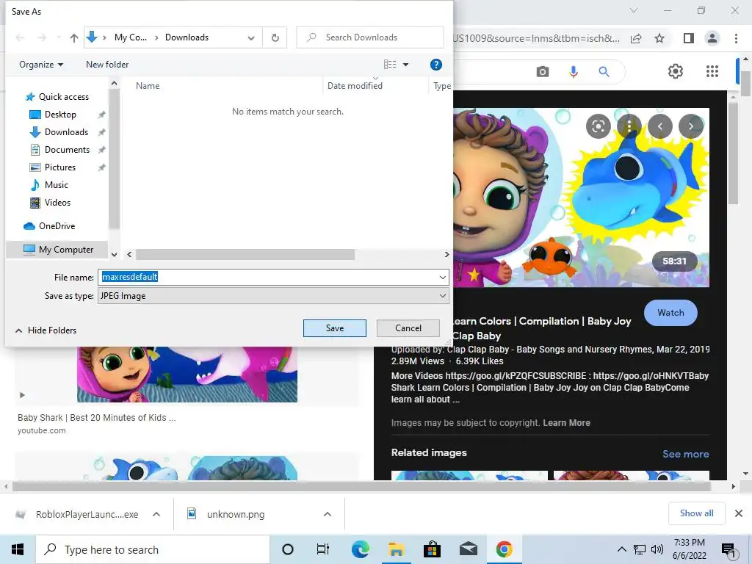
Task: Open File Explorer from the taskbar
Action: [x=396, y=549]
